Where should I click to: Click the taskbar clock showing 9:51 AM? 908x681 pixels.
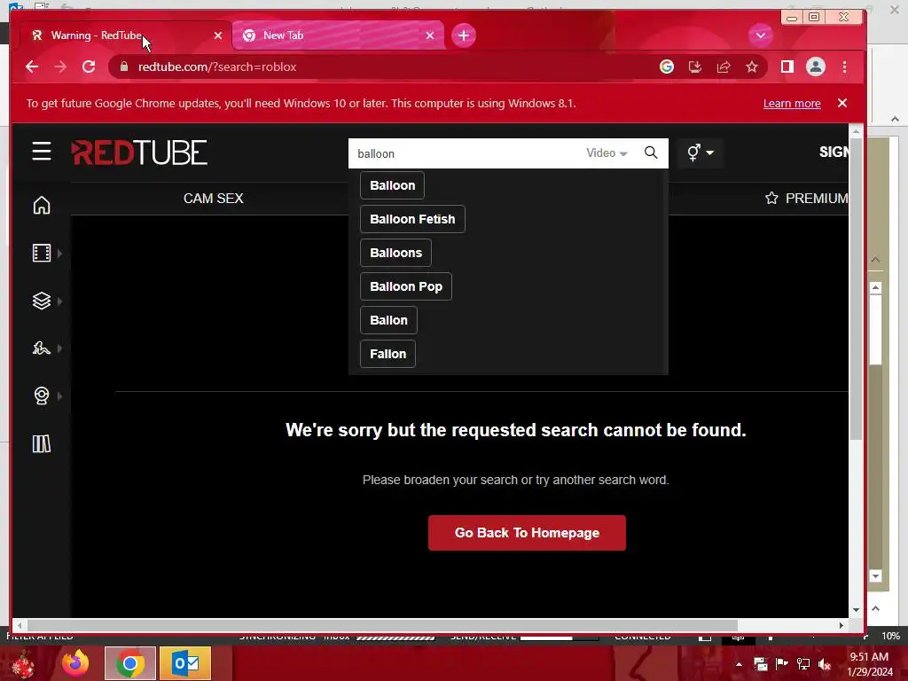pos(869,663)
